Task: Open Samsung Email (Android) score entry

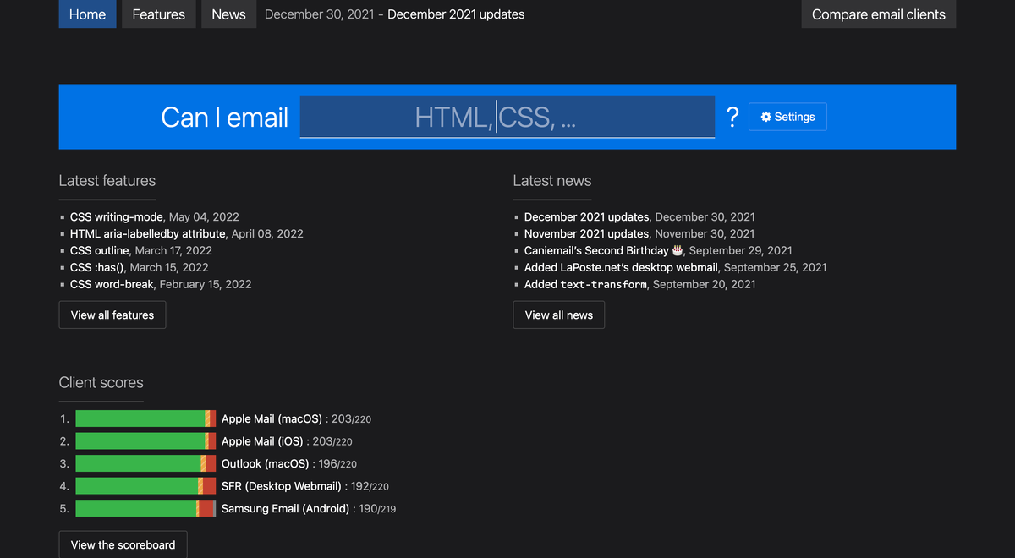Action: coord(285,509)
